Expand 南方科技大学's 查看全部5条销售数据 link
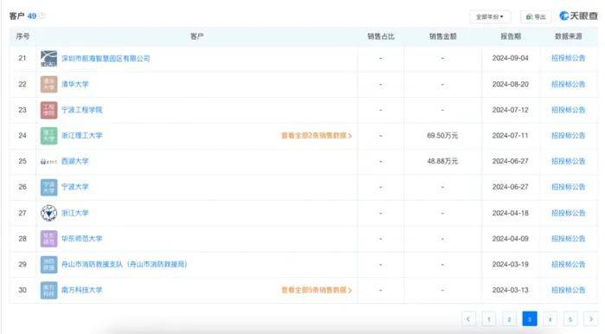The image size is (605, 334). pyautogui.click(x=316, y=290)
